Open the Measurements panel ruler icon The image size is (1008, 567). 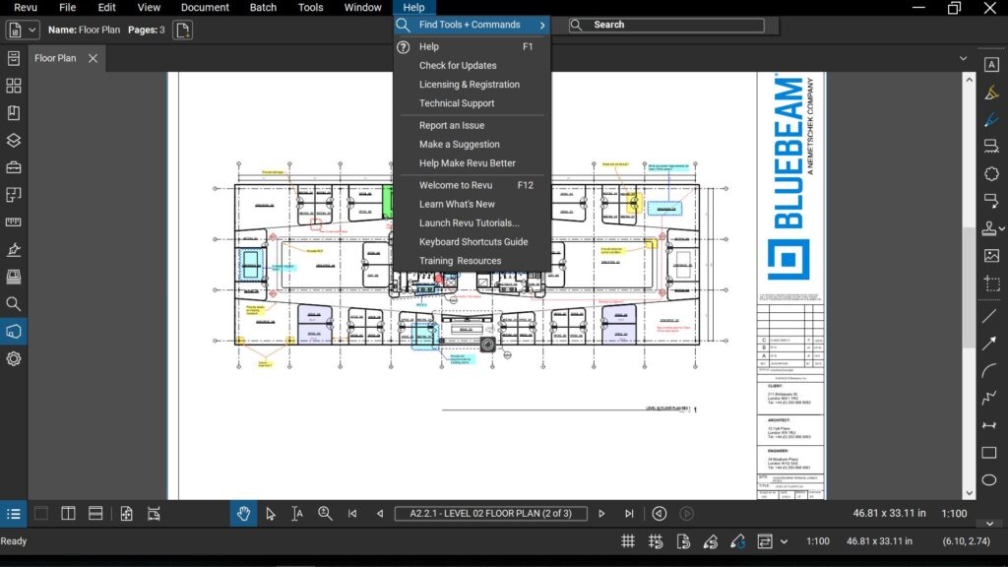14,221
